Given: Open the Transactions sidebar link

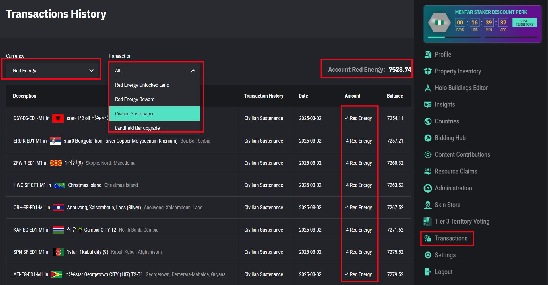Looking at the screenshot, I should pyautogui.click(x=451, y=238).
